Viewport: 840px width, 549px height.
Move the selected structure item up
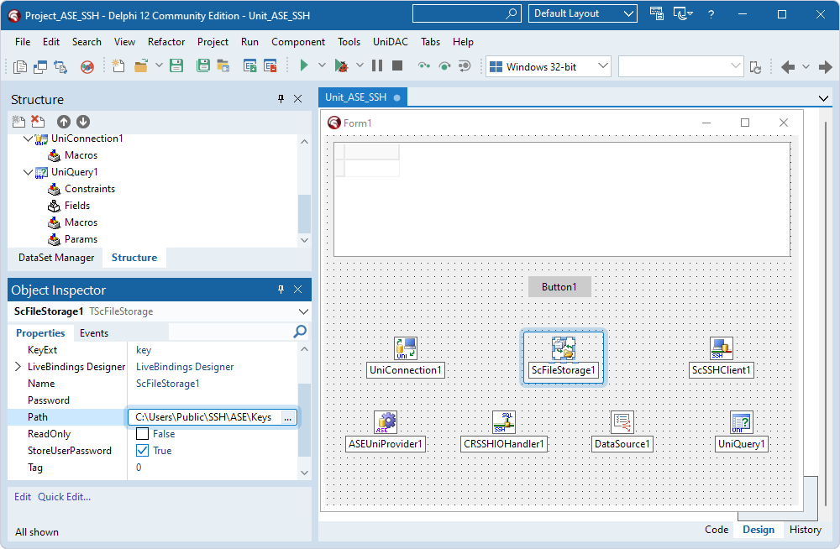pyautogui.click(x=63, y=121)
